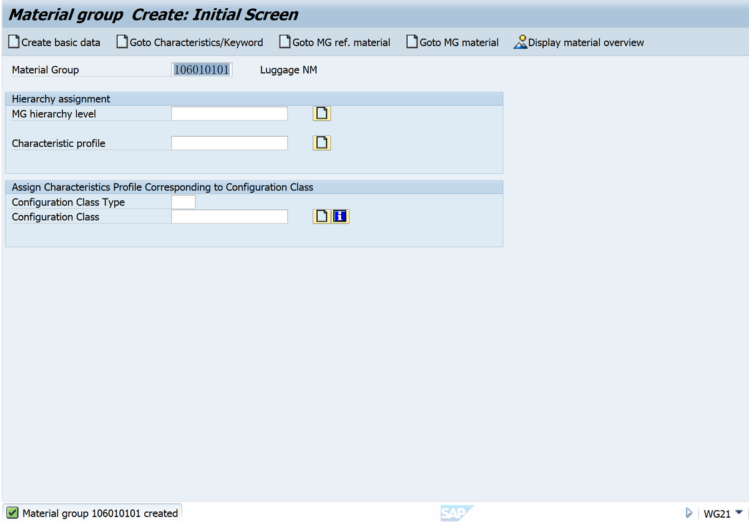749x522 pixels.
Task: Open Goto Characteristics/Keyword
Action: click(190, 42)
